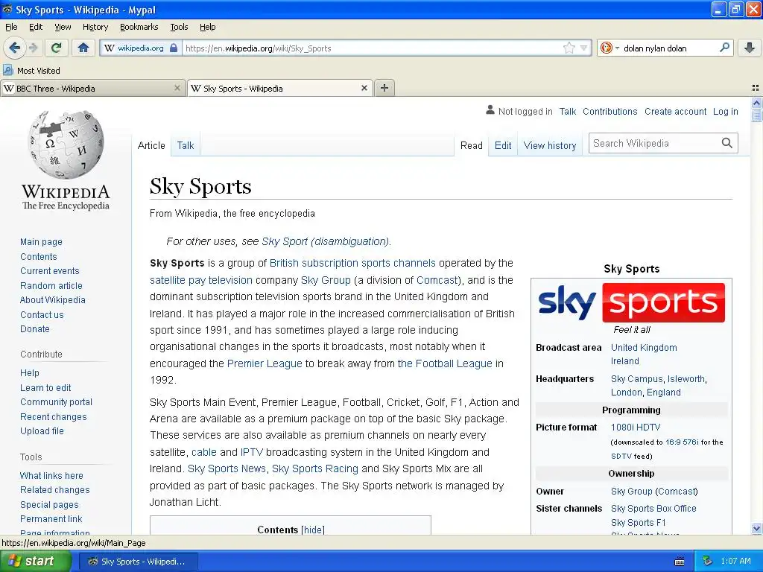
Task: Open Recent changes sidebar link
Action: [53, 417]
